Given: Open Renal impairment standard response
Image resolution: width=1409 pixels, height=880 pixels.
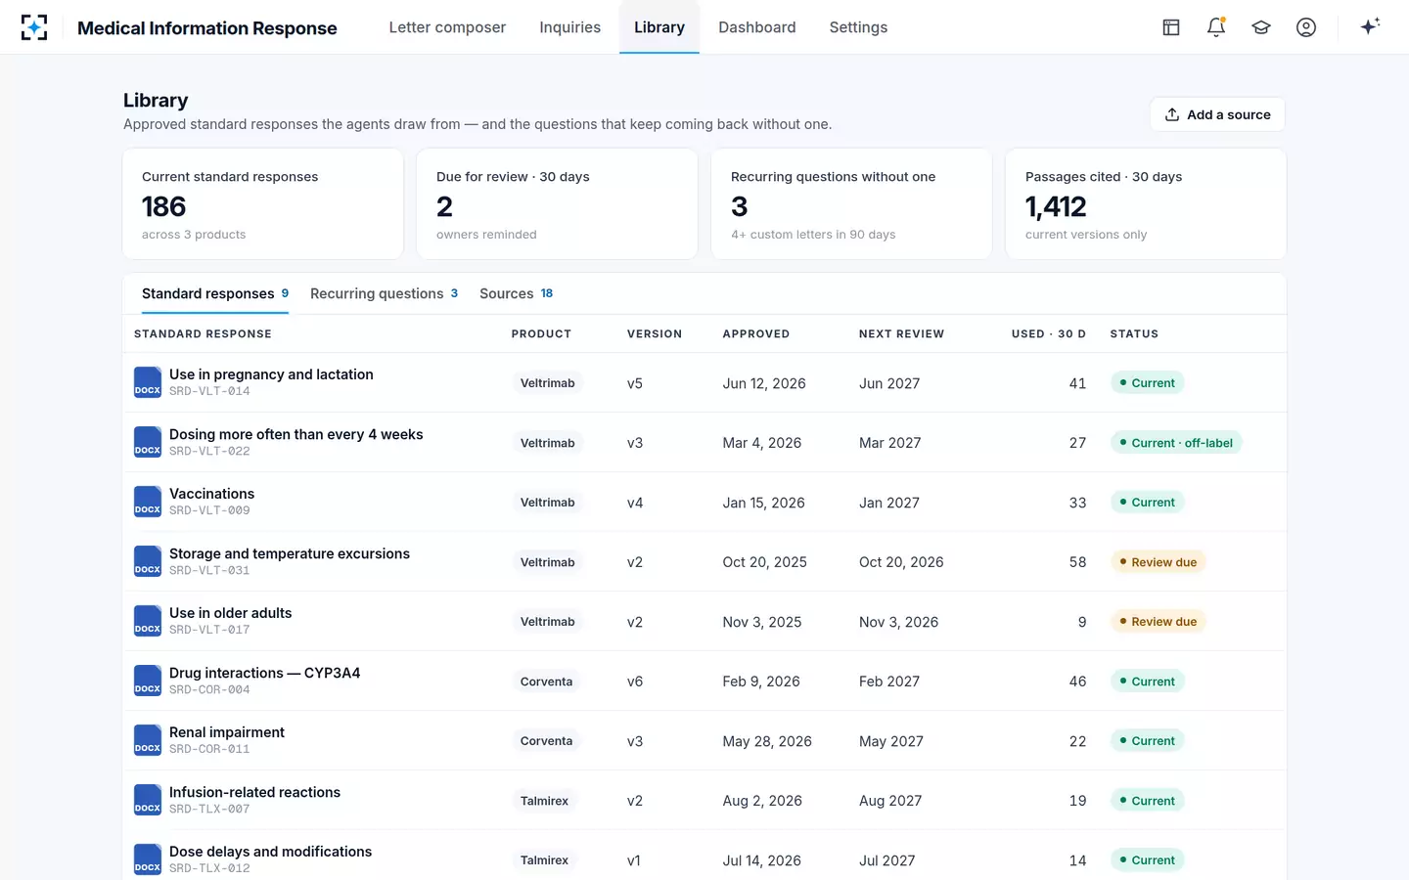Looking at the screenshot, I should pos(227,732).
